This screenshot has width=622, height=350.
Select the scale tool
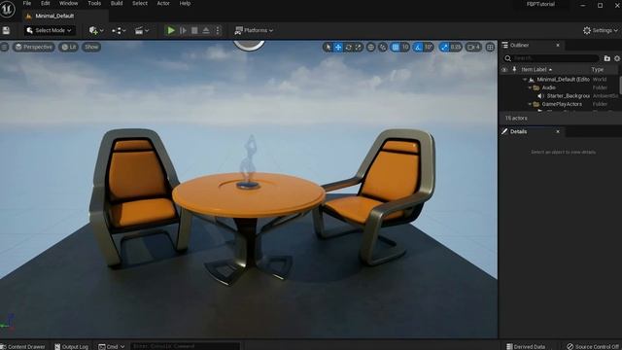point(359,48)
